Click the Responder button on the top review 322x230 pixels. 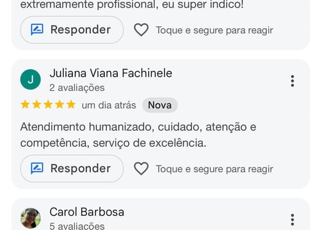pos(72,29)
